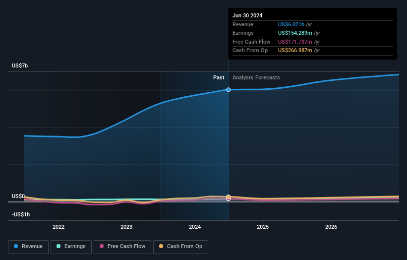Toggle the Cash From Op legend button
Viewport: 407px width, 260px height.
click(x=180, y=247)
